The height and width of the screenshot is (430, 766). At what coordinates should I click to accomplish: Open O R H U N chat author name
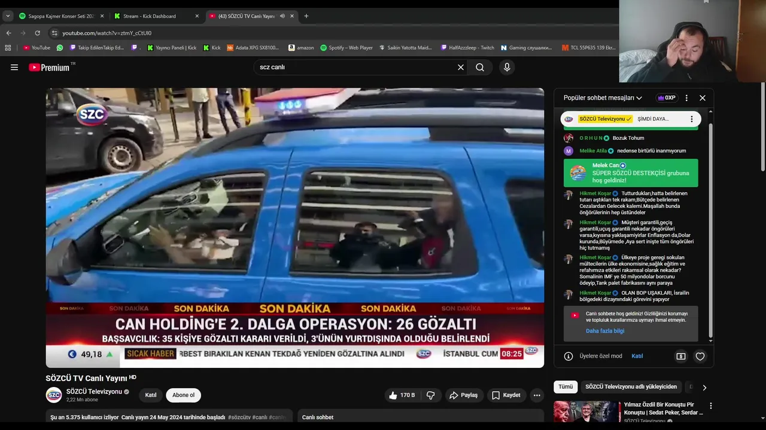tap(591, 138)
